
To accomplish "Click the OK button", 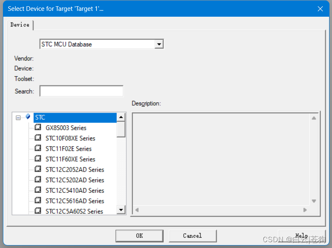I will coord(139,236).
